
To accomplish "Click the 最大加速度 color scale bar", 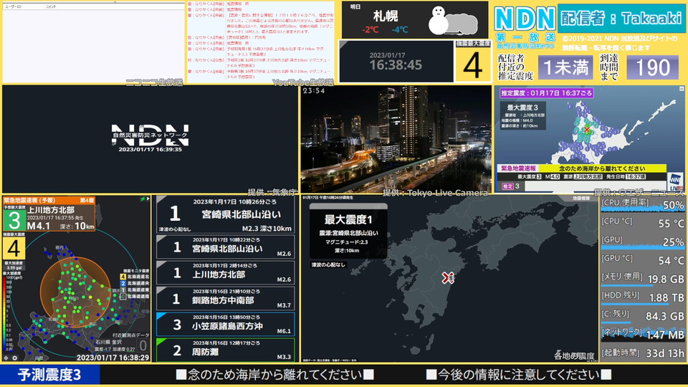I will click(x=5, y=313).
